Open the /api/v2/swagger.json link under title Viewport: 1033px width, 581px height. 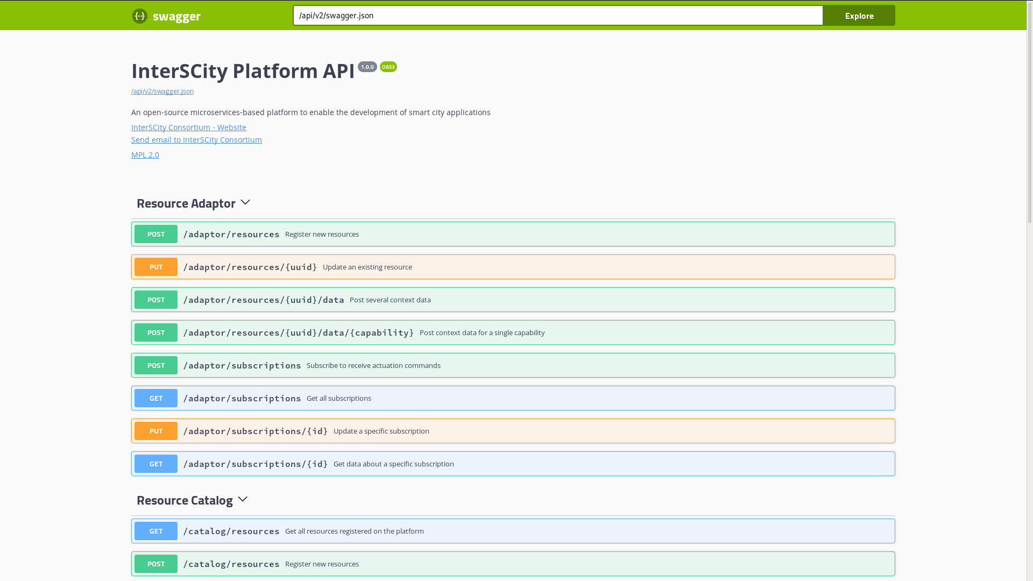click(162, 91)
